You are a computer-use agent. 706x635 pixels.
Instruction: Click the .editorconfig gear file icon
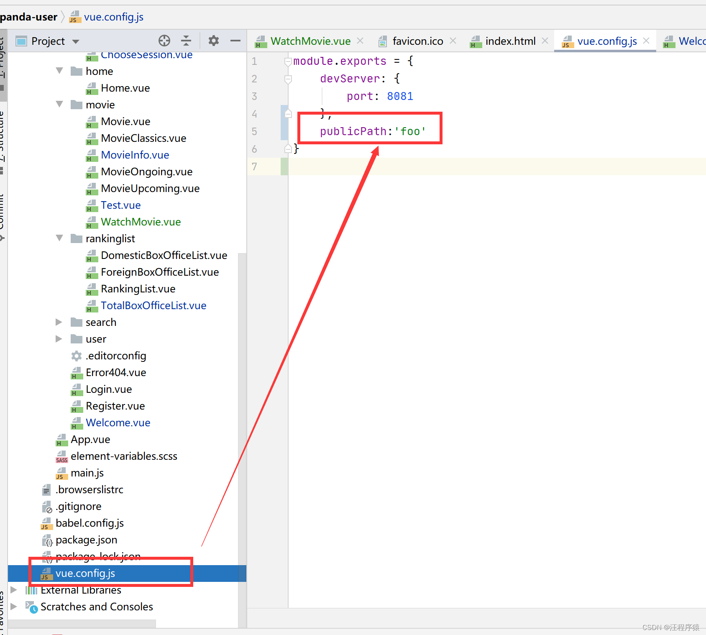coord(77,356)
